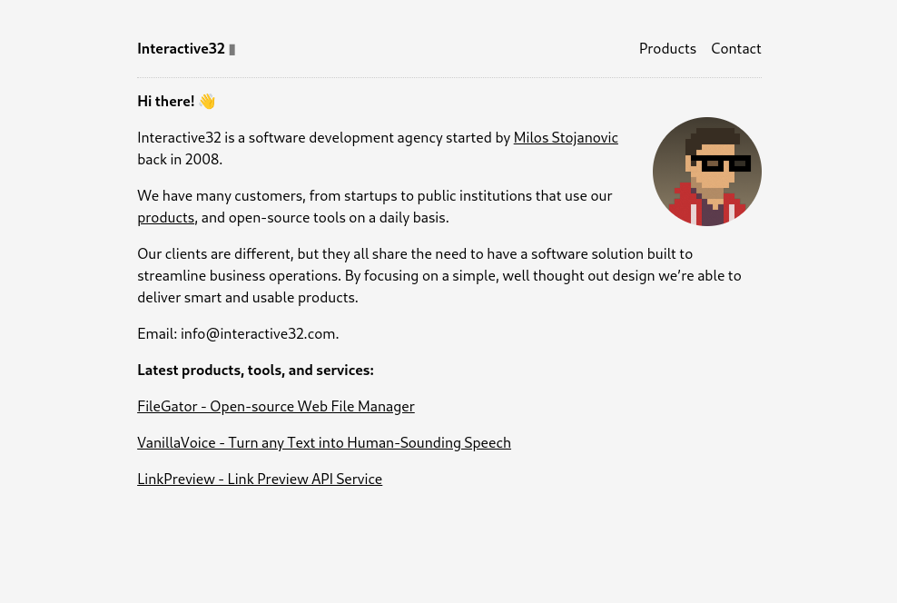Viewport: 897px width, 603px height.
Task: Visit the VanillaVoice text-to-speech link
Action: coord(324,443)
